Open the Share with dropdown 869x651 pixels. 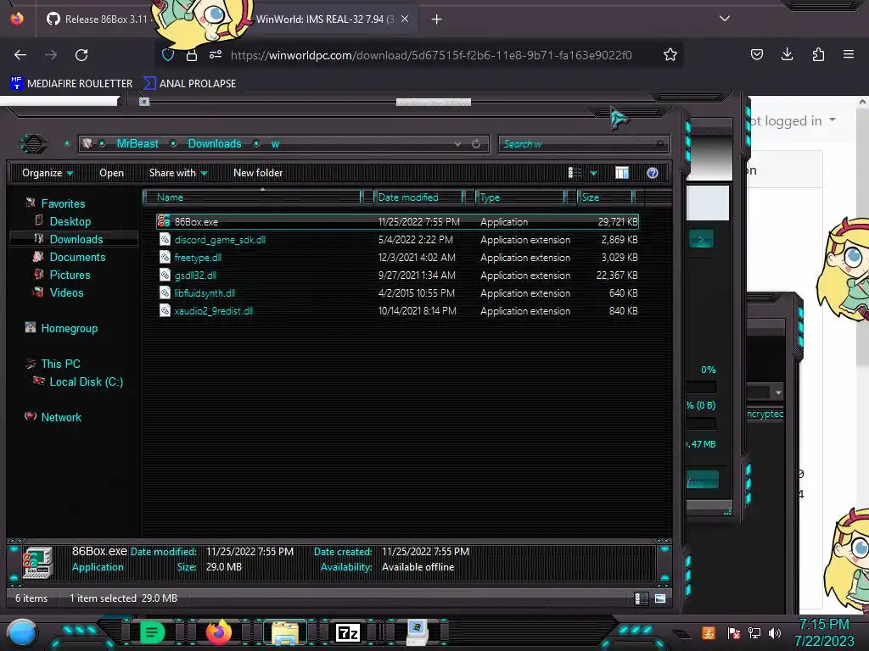pos(178,173)
